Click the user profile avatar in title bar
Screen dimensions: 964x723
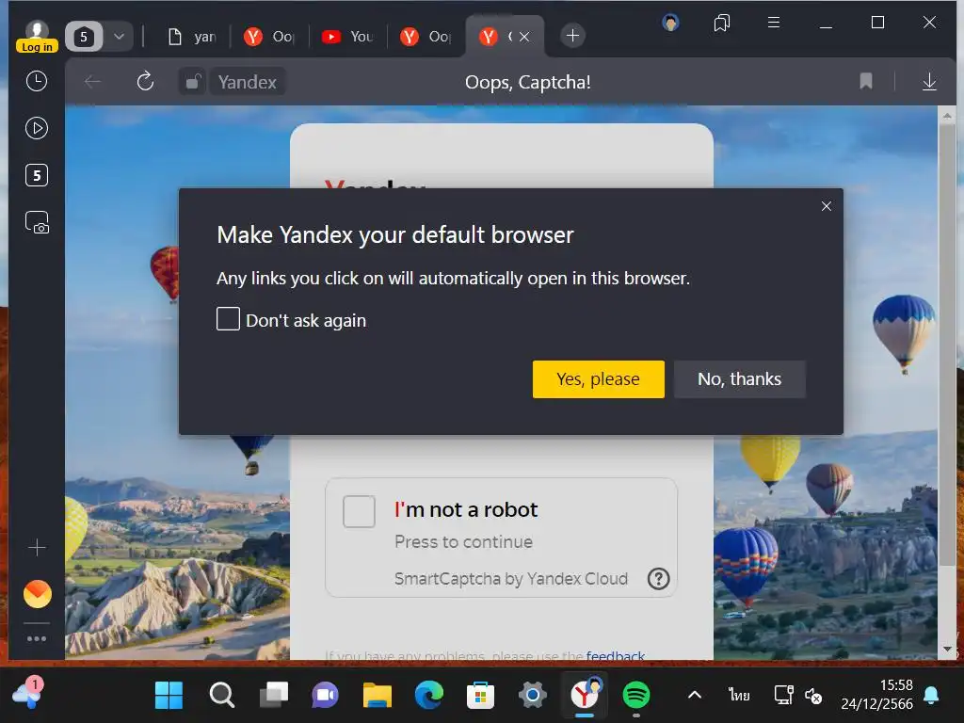[x=670, y=23]
